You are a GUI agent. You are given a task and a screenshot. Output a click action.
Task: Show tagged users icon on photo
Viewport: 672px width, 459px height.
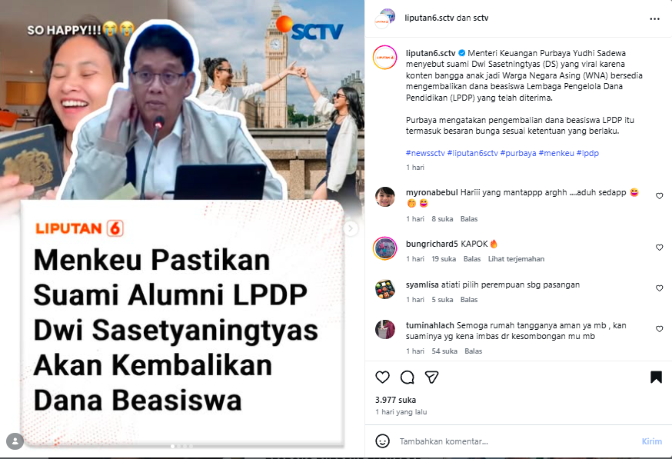(15, 441)
